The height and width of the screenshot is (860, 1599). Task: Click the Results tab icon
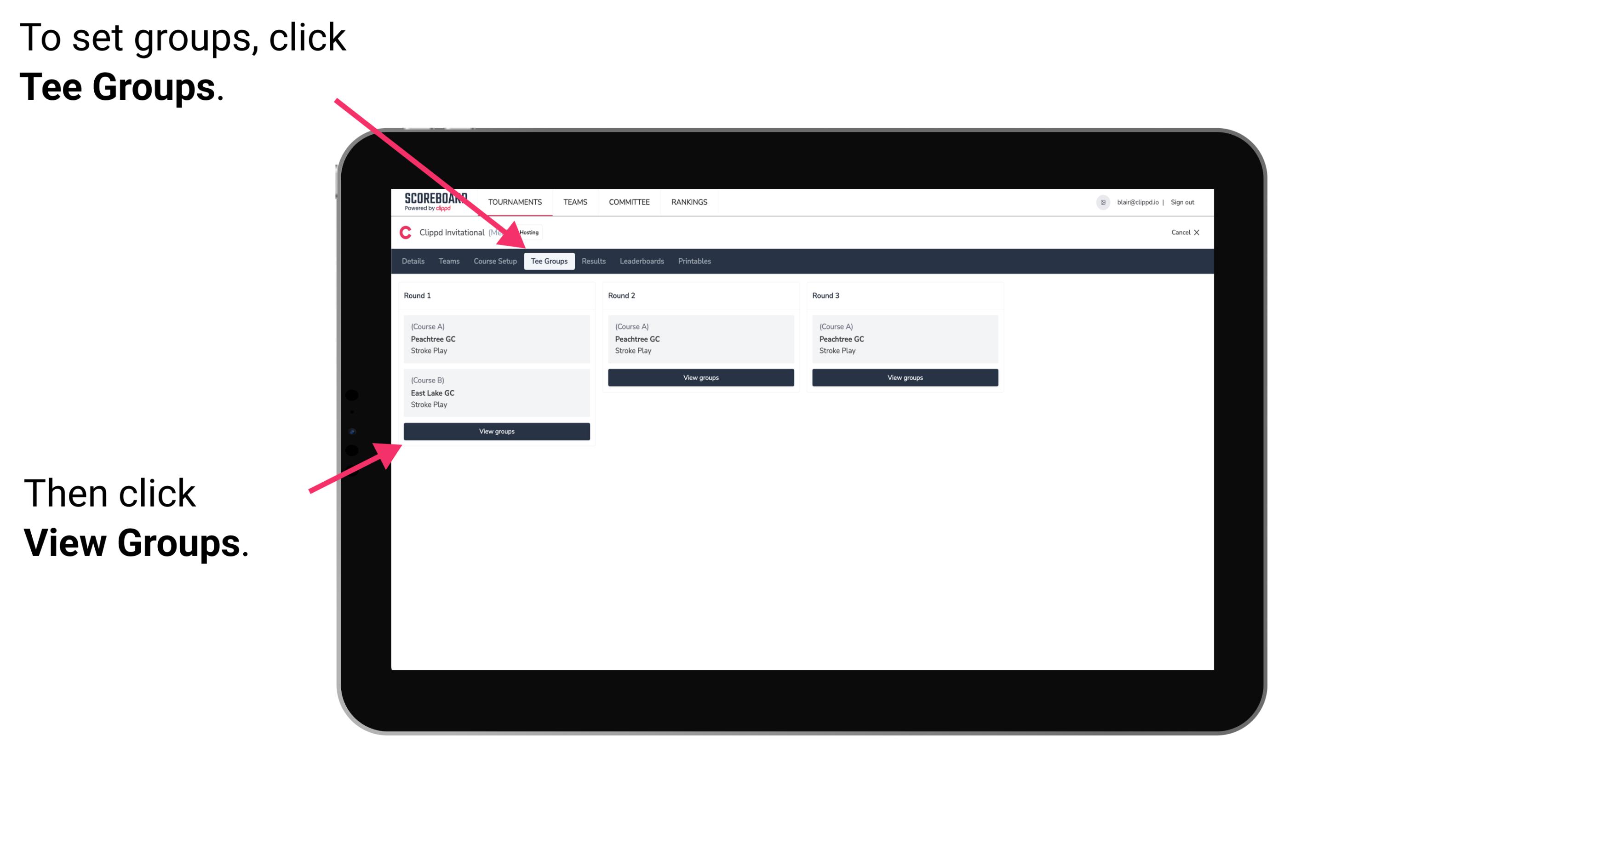pos(593,262)
